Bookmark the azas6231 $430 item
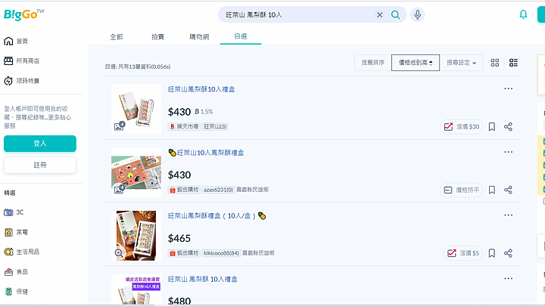 [492, 190]
